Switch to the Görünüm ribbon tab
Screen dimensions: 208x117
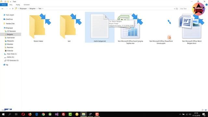click(27, 5)
